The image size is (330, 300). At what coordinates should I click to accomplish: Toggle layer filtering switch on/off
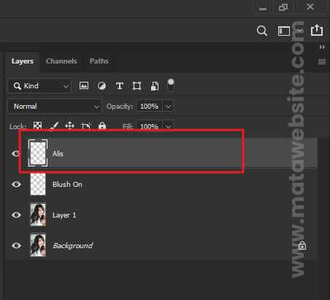click(x=171, y=85)
